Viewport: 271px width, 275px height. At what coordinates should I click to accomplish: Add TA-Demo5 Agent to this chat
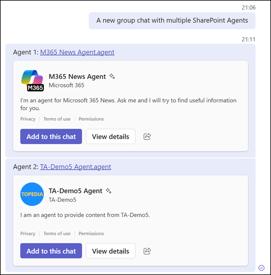[51, 251]
